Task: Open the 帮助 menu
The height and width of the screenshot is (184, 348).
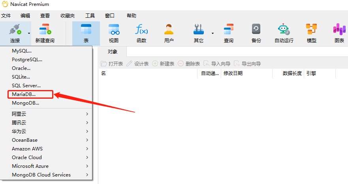Action: (132, 16)
